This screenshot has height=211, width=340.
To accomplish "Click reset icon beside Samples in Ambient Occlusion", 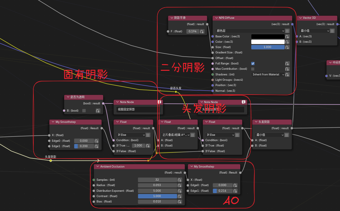I will pos(180,180).
